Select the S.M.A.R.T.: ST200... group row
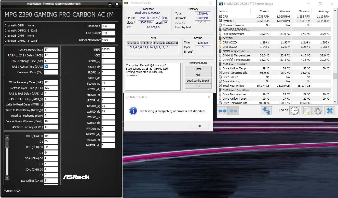338x198 pixels. pyautogui.click(x=275, y=90)
